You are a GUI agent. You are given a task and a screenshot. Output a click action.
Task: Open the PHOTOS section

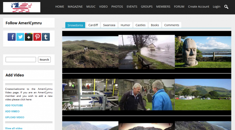pos(117,6)
